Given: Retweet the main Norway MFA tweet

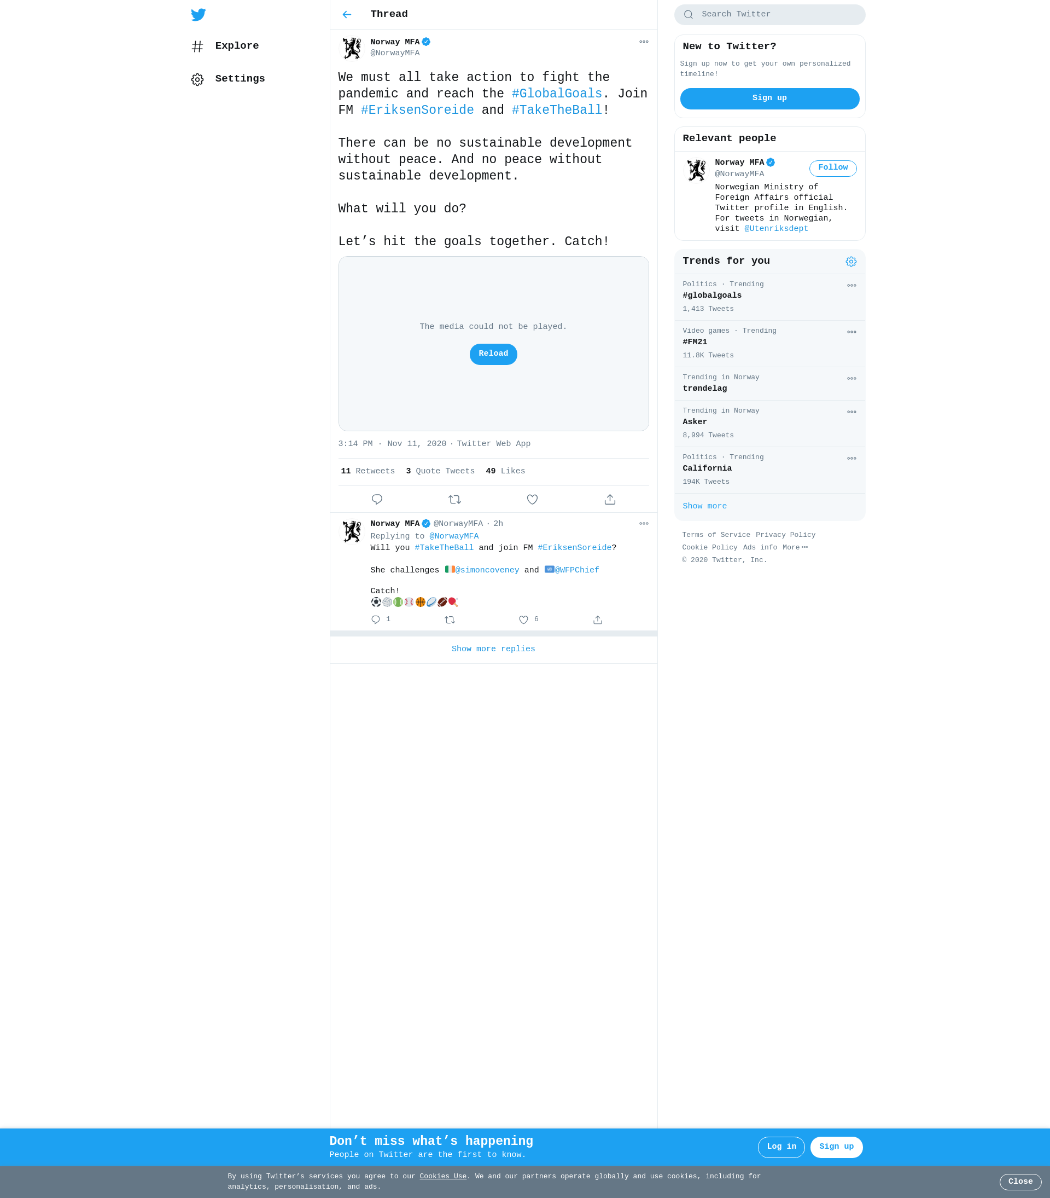Looking at the screenshot, I should click(x=454, y=499).
